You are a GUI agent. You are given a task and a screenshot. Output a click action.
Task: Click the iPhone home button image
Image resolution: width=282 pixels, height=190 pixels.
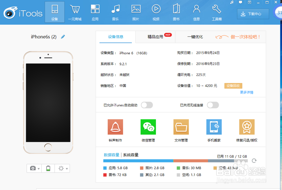point(48,147)
